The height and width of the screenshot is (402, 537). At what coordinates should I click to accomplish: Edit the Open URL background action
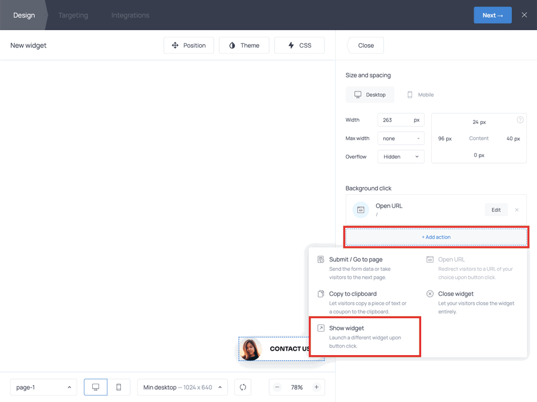496,209
